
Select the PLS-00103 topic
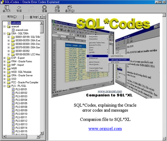(21, 96)
